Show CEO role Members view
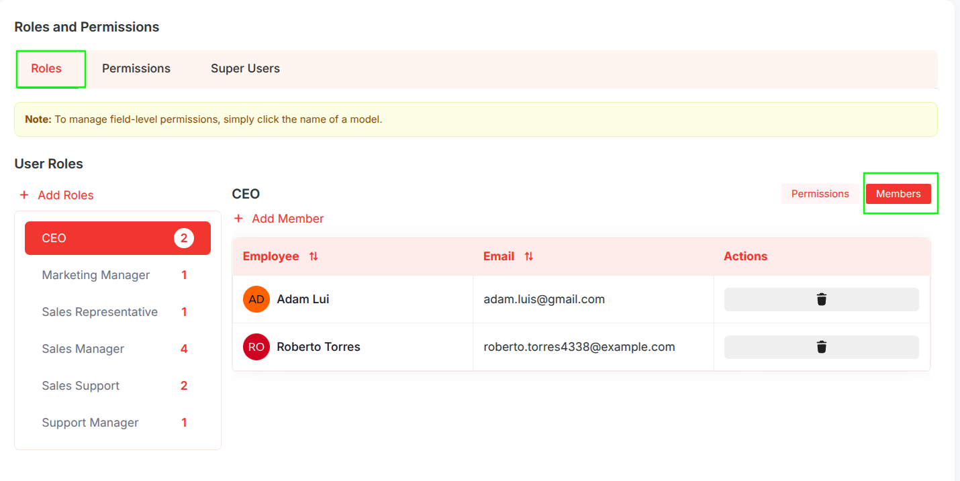 pyautogui.click(x=898, y=194)
